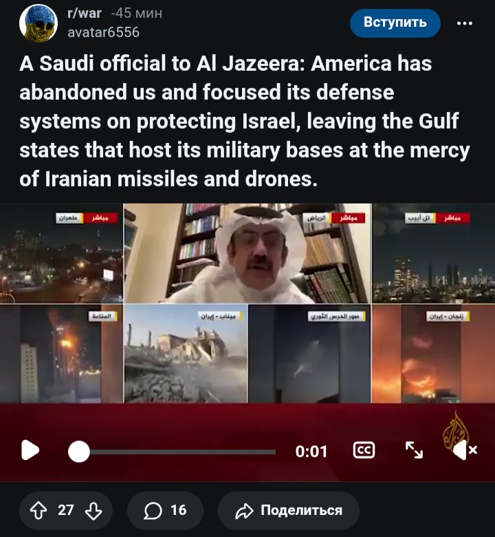The height and width of the screenshot is (537, 495).
Task: Tap the Tel Aviv skyline feed
Action: [x=433, y=254]
